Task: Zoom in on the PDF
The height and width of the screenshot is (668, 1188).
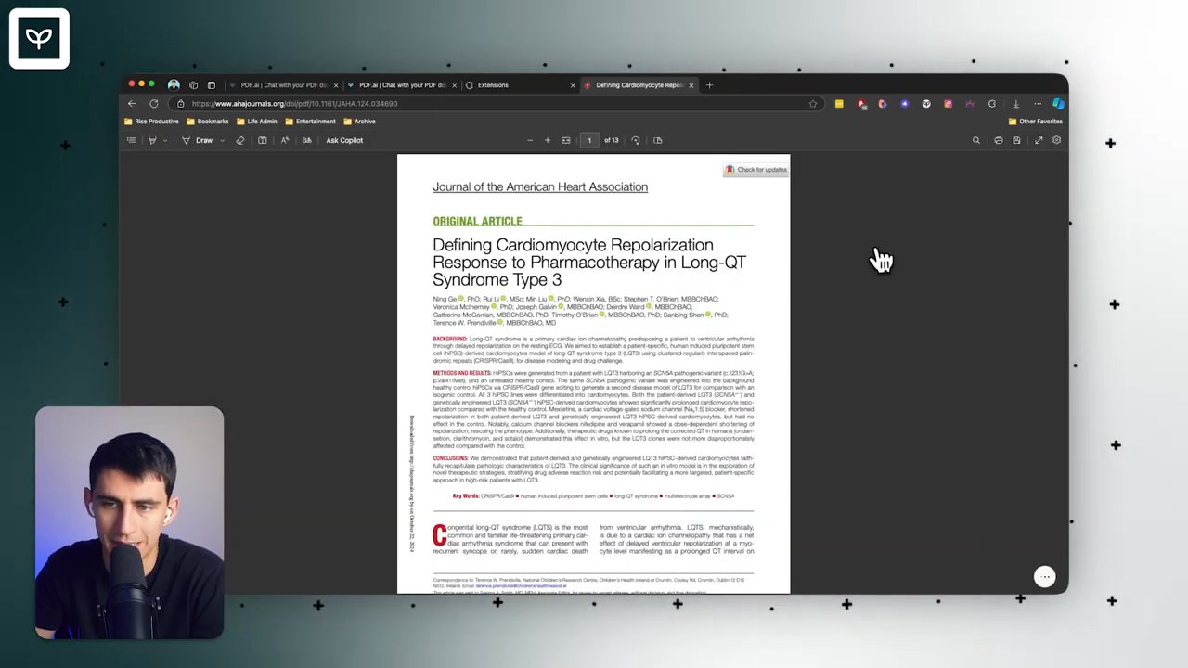Action: point(548,140)
